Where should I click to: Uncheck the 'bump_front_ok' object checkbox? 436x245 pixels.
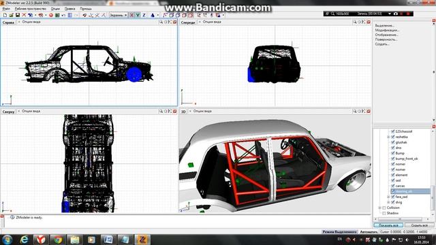pos(393,159)
